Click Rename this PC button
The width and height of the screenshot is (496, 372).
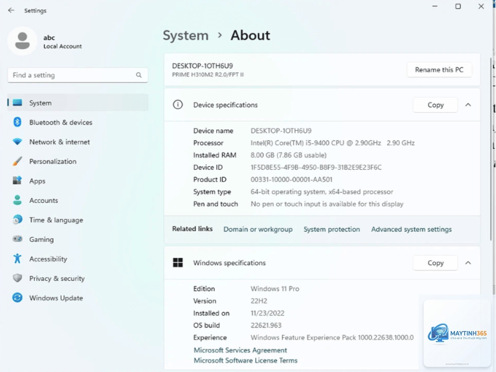coord(439,69)
